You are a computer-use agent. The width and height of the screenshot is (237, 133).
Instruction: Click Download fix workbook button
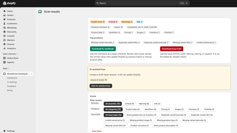[x=103, y=49]
